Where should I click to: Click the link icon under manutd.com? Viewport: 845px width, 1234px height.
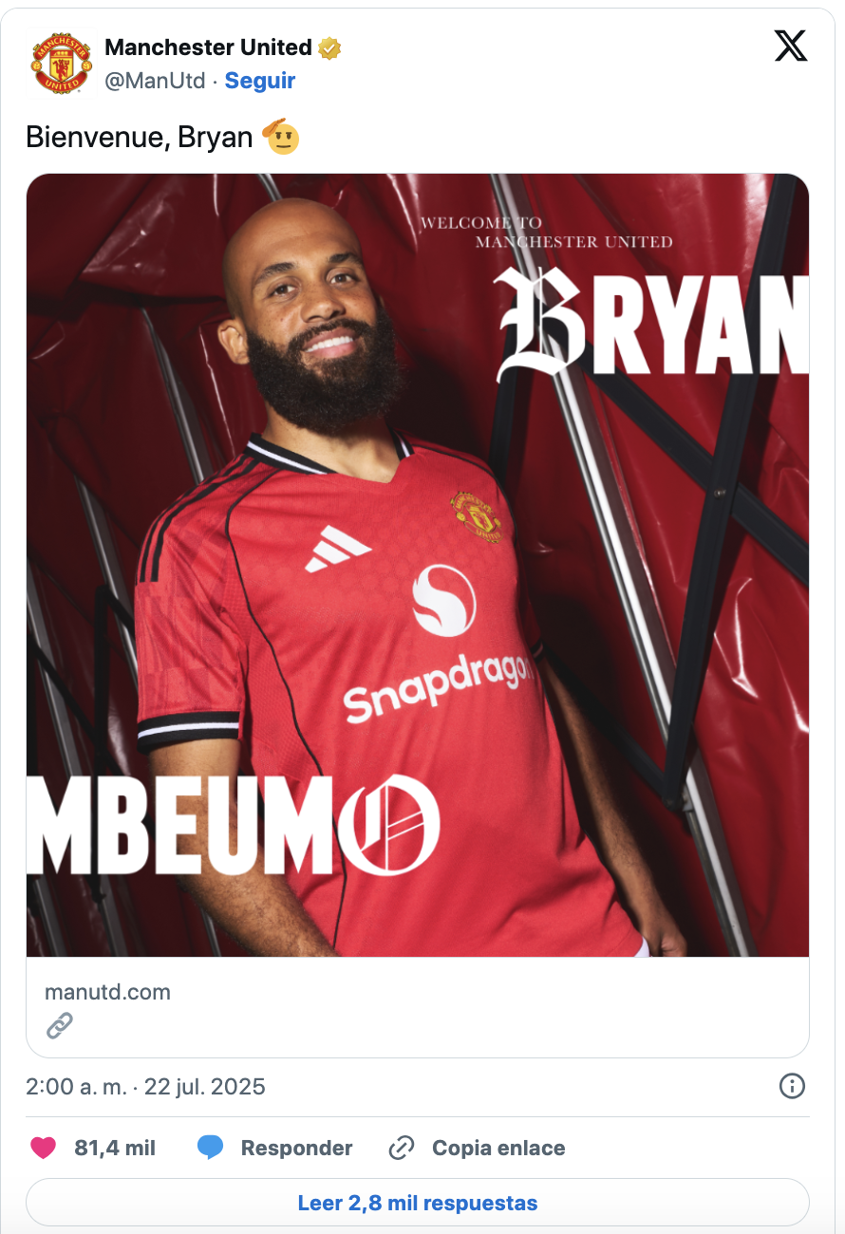click(x=59, y=1026)
